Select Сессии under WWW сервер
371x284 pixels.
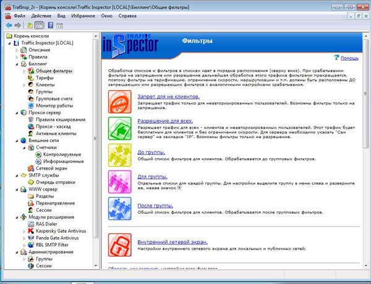(43, 210)
